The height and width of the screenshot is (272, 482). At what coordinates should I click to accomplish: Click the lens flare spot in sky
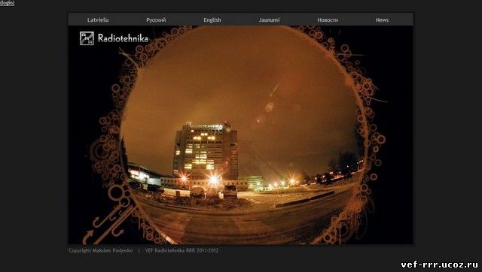(x=270, y=107)
